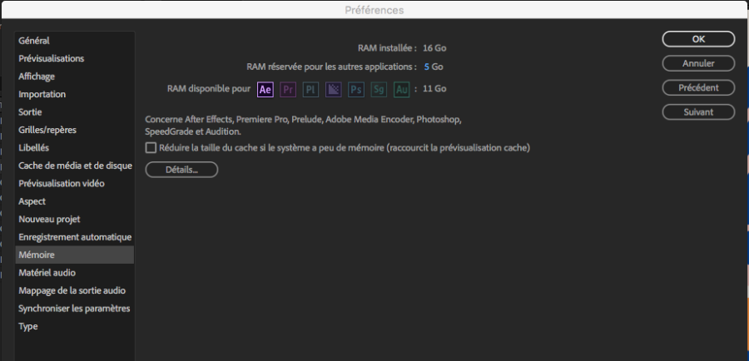
Task: Advance to next pane with Suivant
Action: 698,112
